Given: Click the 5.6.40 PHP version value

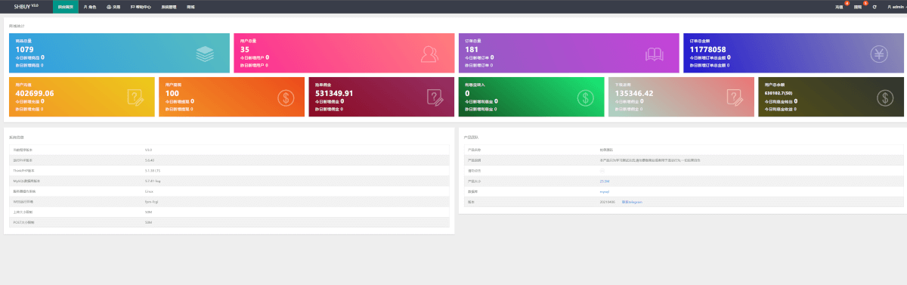Looking at the screenshot, I should click(150, 160).
